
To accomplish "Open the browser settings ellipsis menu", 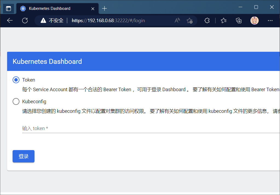I will click(270, 21).
